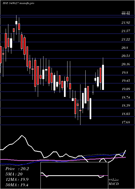135x189 pixels.
Task: Click the BSE 543627 munafa.pro title text
Action: tap(18, 3)
